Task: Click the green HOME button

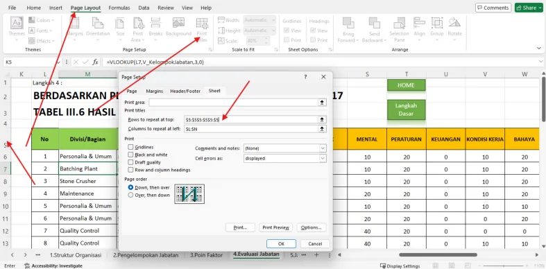Action: click(406, 85)
